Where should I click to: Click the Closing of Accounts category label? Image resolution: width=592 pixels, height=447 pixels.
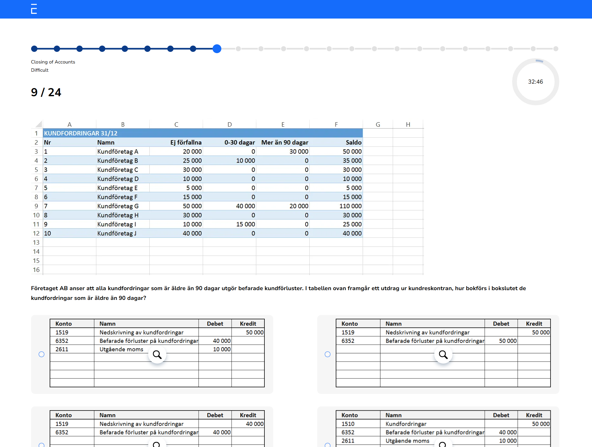pos(53,62)
